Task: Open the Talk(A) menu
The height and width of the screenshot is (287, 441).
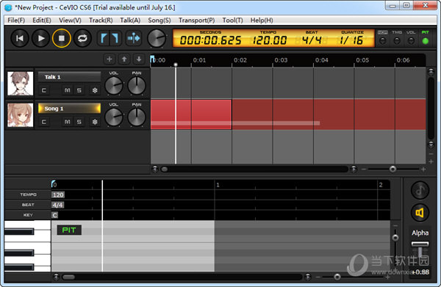Action: 130,21
